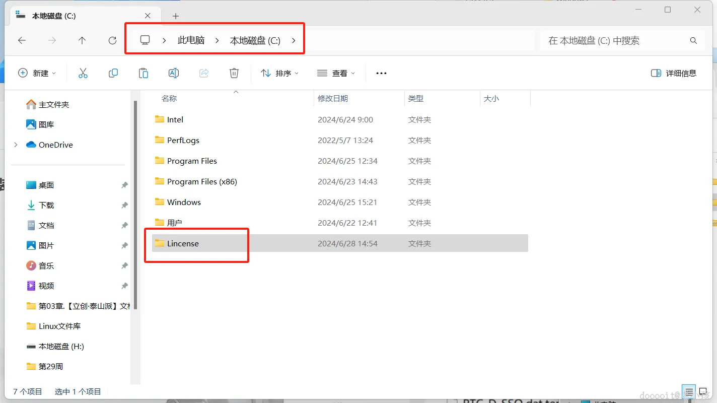Expand chevron after 本地磁盘 (C:) in address bar
Screen dimensions: 717x403
pos(294,41)
